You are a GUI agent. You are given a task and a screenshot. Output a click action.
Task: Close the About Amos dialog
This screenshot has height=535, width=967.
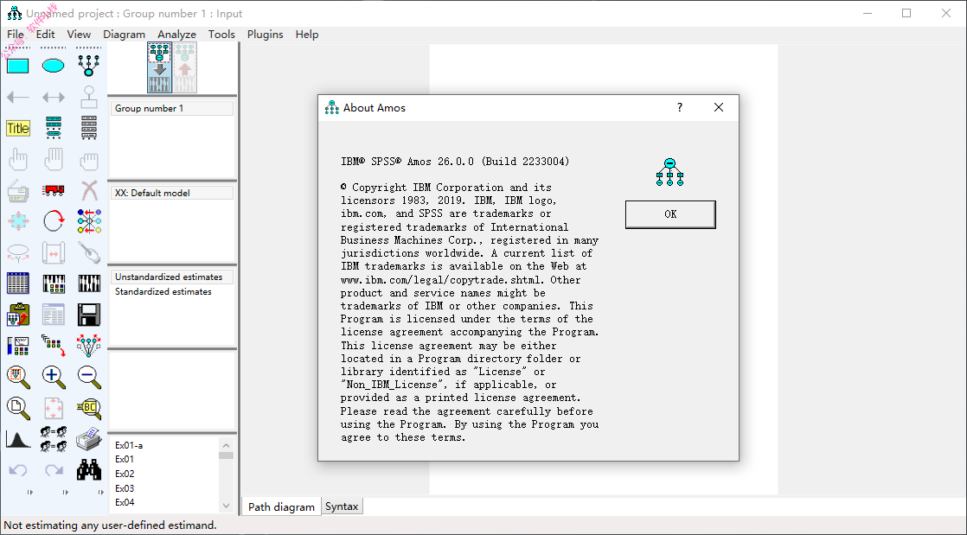click(x=719, y=108)
